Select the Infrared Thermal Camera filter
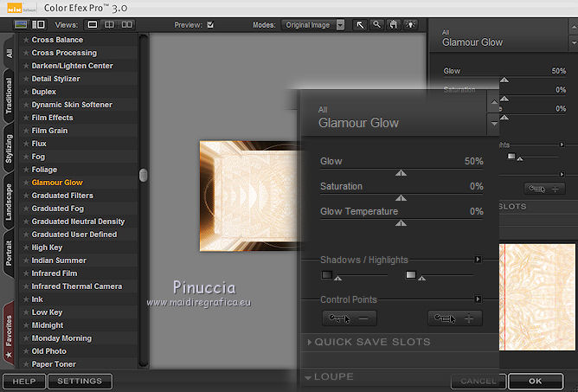Image resolution: width=578 pixels, height=392 pixels. pyautogui.click(x=77, y=286)
